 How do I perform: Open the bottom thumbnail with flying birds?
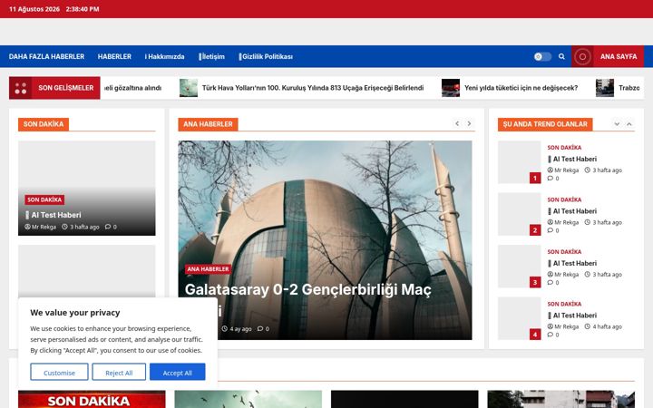point(249,399)
